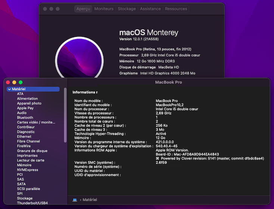Open Stockage in the System Information sidebar
Image resolution: width=274 pixels, height=209 pixels.
click(x=25, y=198)
